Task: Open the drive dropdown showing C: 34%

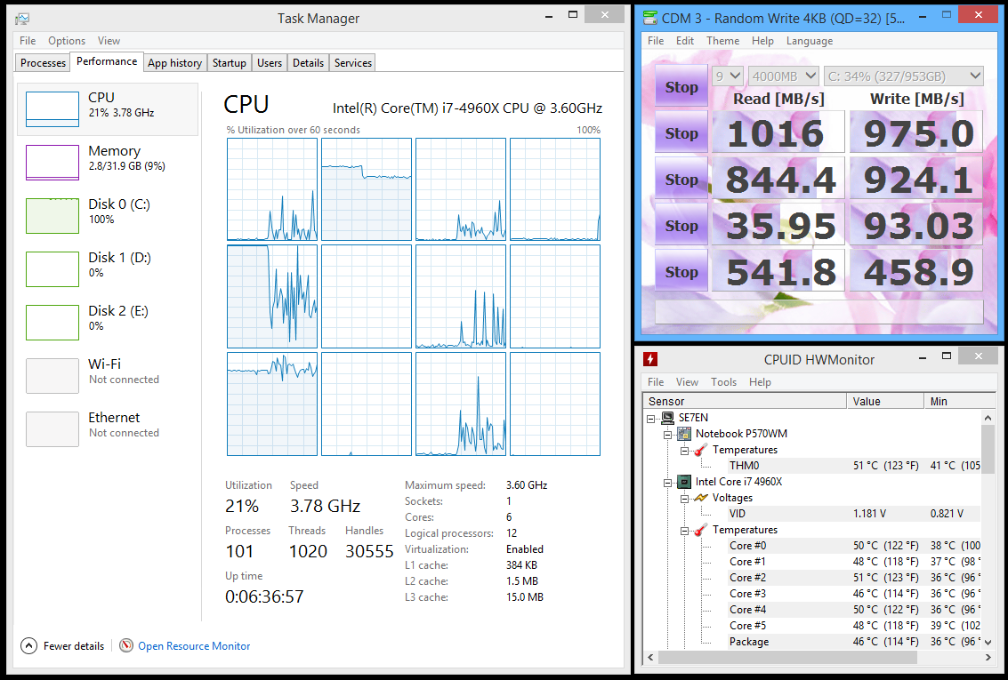Action: click(x=904, y=76)
